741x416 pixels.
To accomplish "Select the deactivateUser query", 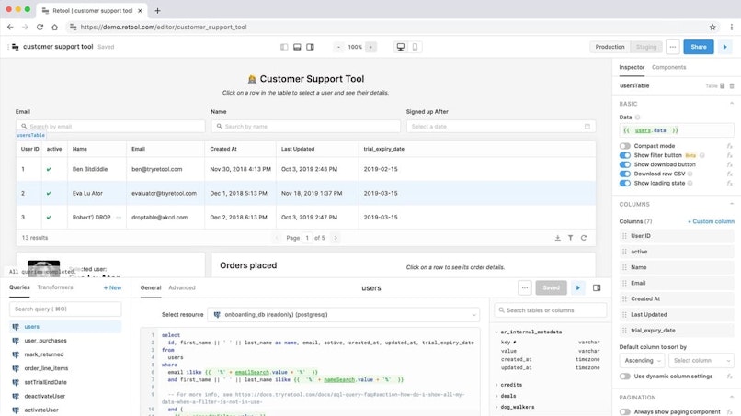I will pos(65,396).
